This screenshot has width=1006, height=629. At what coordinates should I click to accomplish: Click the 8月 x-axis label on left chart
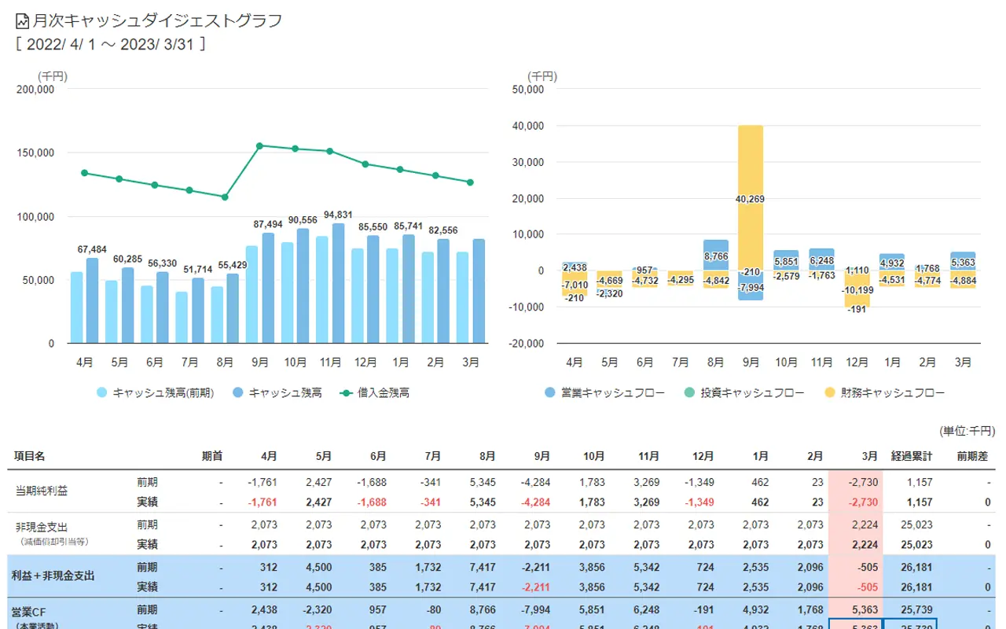point(225,362)
